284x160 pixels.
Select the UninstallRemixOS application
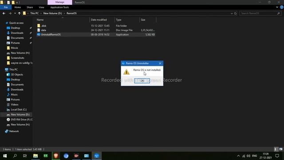(51, 35)
